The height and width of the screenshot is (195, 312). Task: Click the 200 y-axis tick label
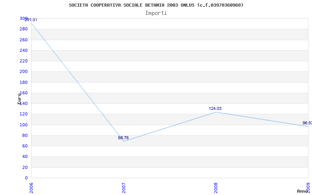point(24,72)
